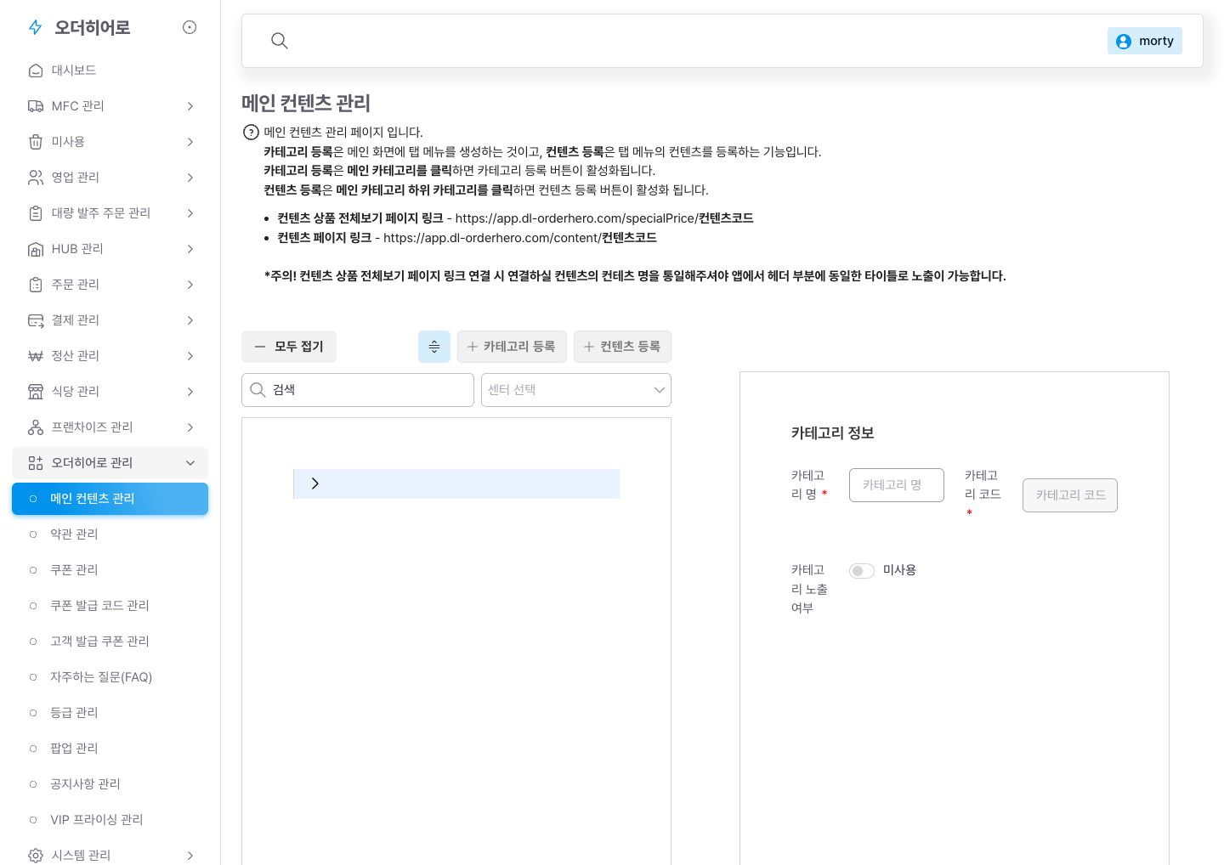1224x865 pixels.
Task: Click the 컨텐츠 등록 button
Action: (622, 347)
